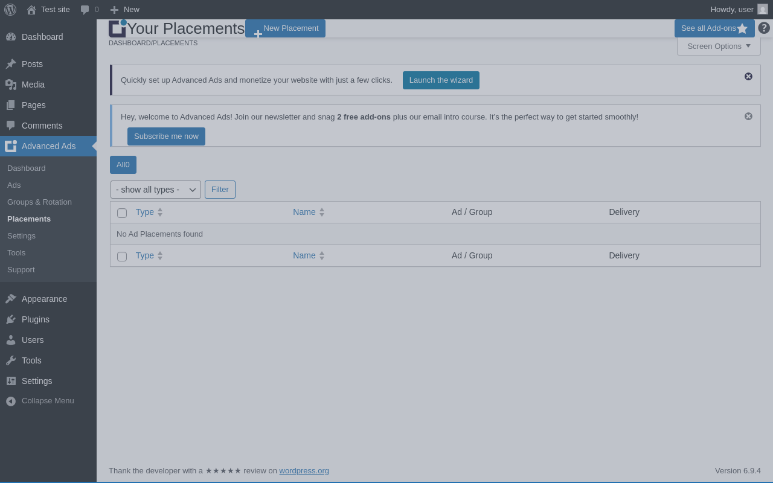Click the header Ad / Group column label
Screen dimensions: 773x483
coord(472,212)
